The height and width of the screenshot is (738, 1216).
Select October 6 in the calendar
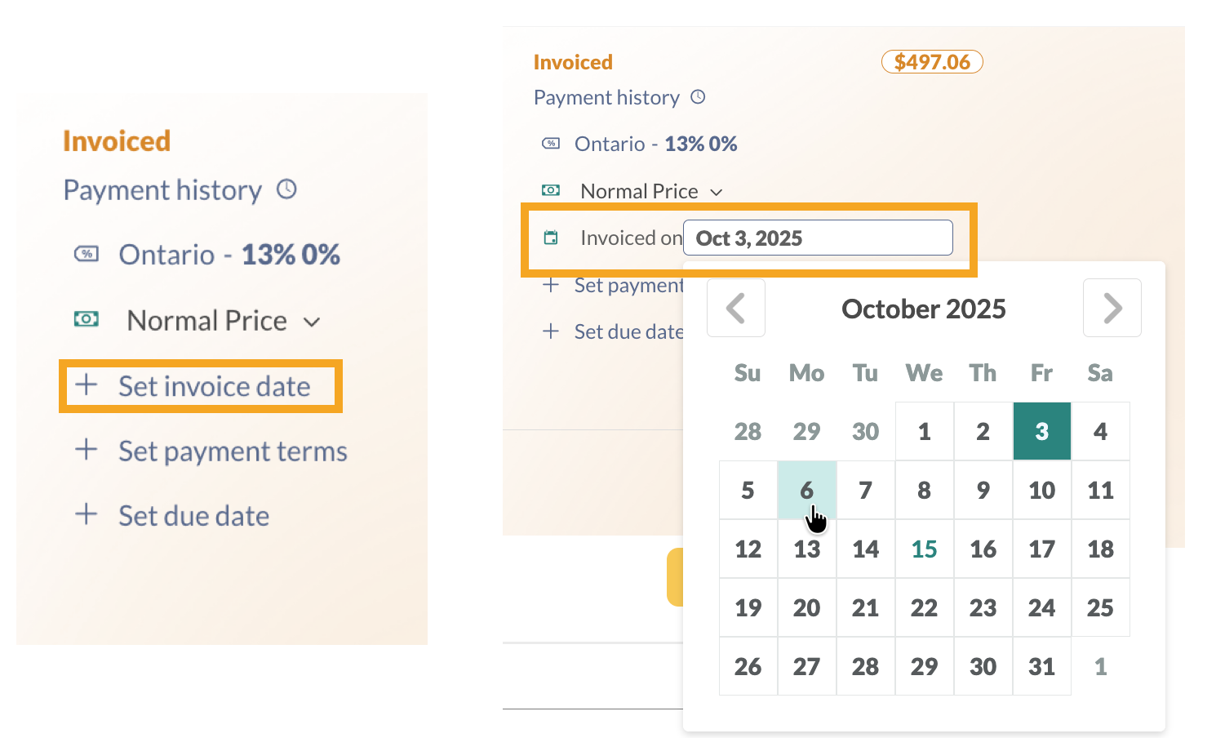coord(806,490)
